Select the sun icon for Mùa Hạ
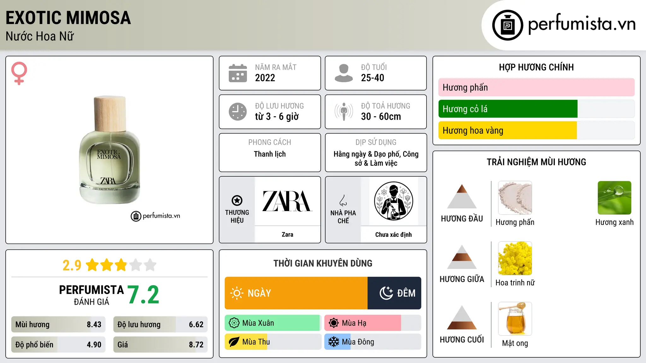This screenshot has width=646, height=363. coord(334,323)
